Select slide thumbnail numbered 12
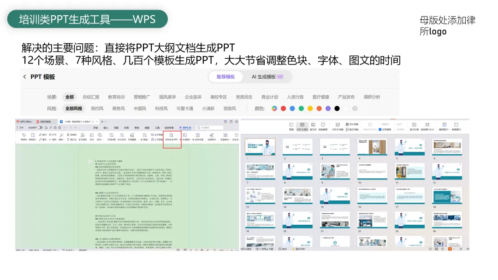Image resolution: width=498 pixels, height=280 pixels. tap(447, 171)
